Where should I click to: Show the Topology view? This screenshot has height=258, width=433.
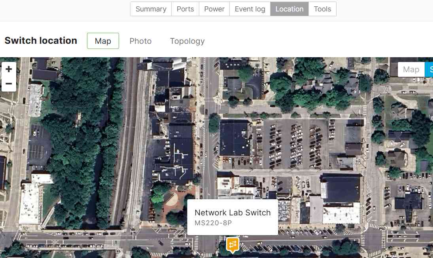tap(187, 41)
